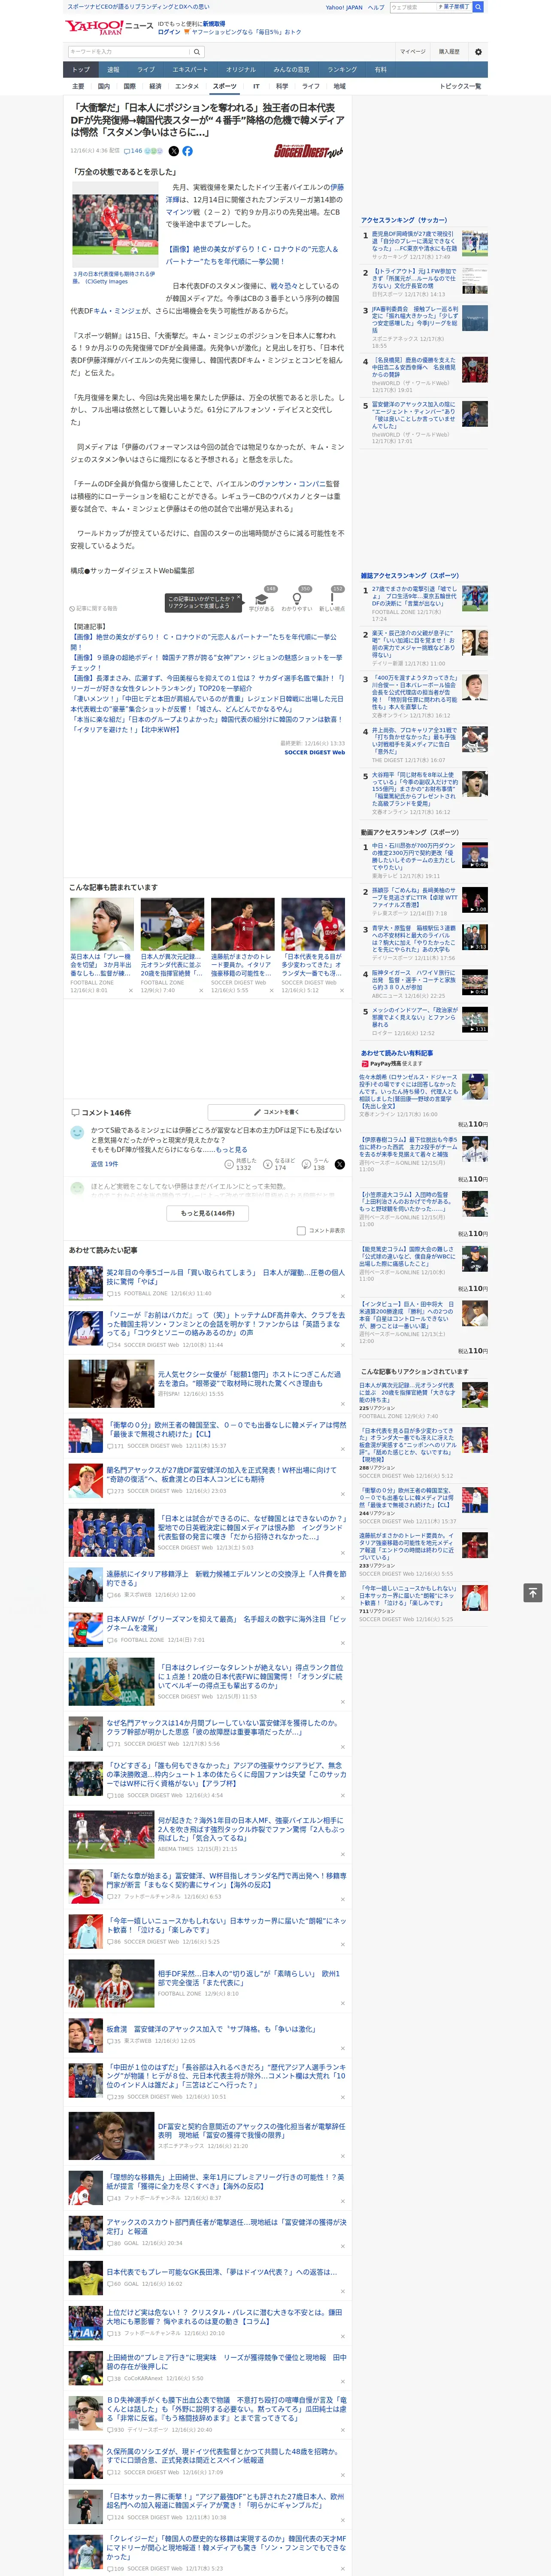
Task: Share article on X icon
Action: [173, 151]
